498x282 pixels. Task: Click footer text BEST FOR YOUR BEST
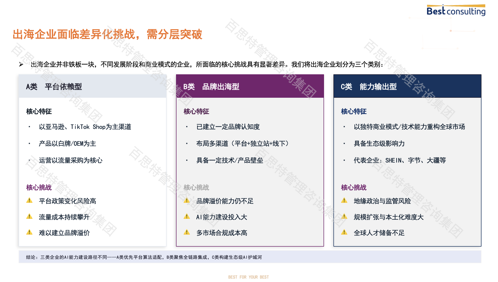pos(248,277)
